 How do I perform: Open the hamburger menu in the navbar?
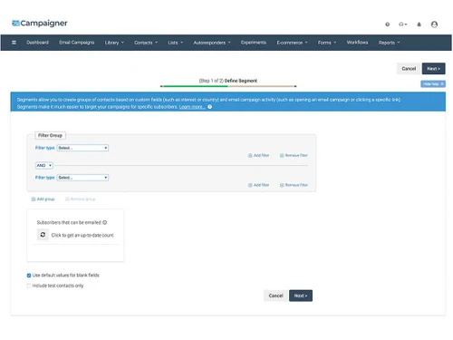[x=14, y=43]
